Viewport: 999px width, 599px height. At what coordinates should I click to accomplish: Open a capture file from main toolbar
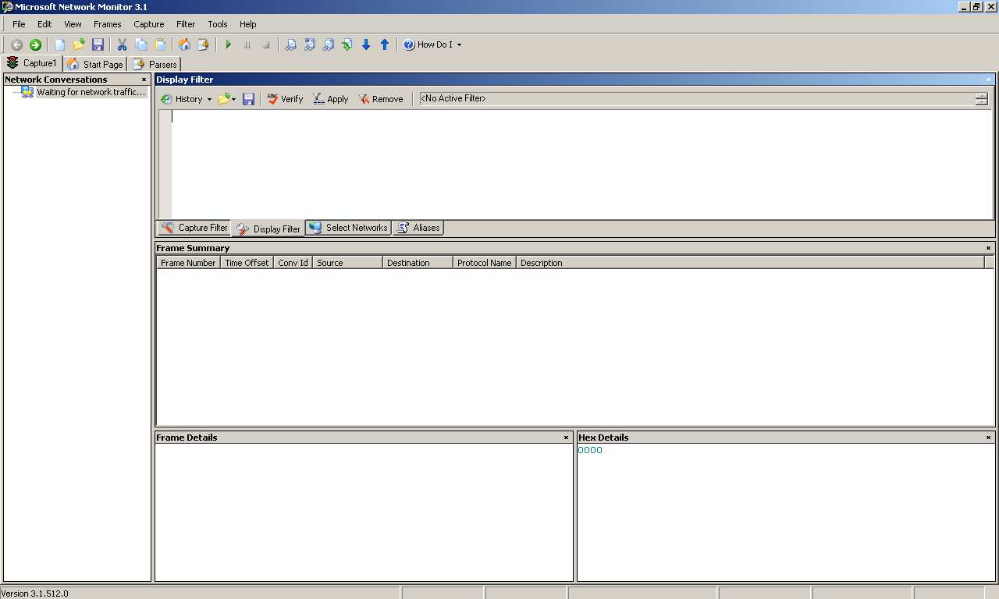(79, 45)
